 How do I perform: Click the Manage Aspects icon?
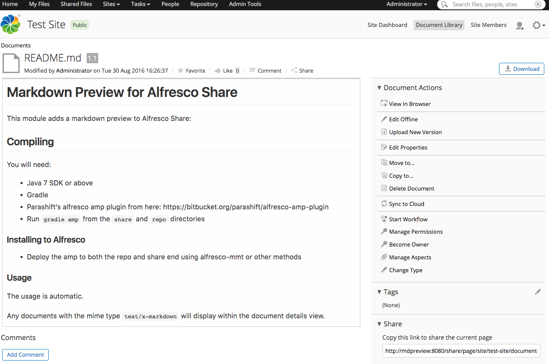point(384,257)
